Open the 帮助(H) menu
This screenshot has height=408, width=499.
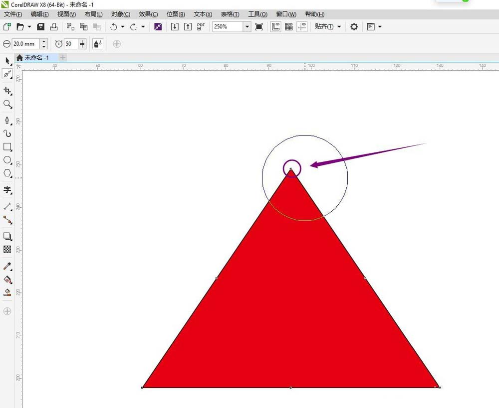coord(315,14)
